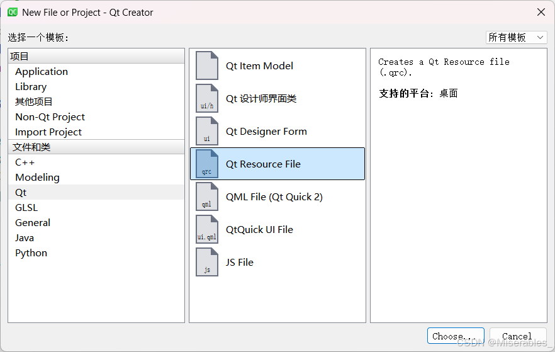Click the ui.qml file icon
Screen dimensions: 555x352
207,229
